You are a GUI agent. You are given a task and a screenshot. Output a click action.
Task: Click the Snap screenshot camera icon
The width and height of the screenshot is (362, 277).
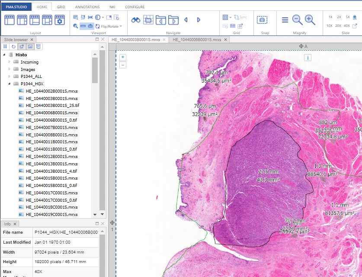(262, 20)
